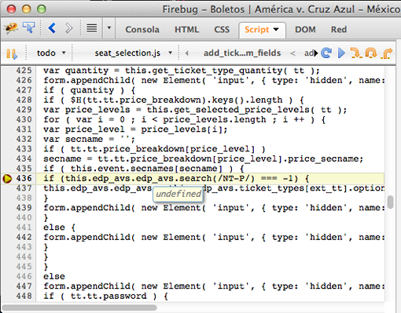Click the Step Into orange arrow

click(356, 53)
